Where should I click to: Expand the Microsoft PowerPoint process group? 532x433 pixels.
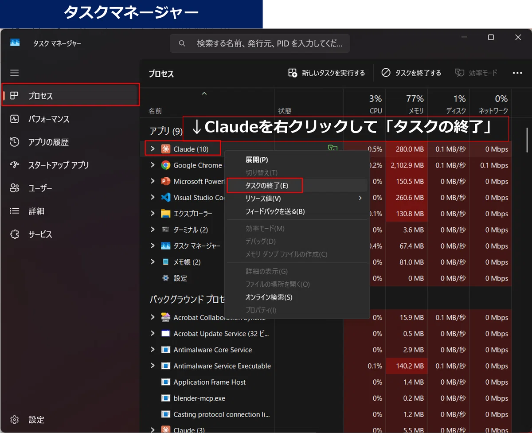coord(153,181)
